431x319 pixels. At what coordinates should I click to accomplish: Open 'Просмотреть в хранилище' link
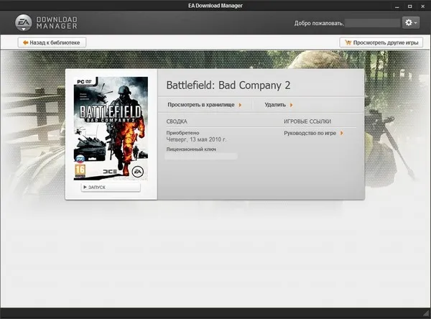201,105
